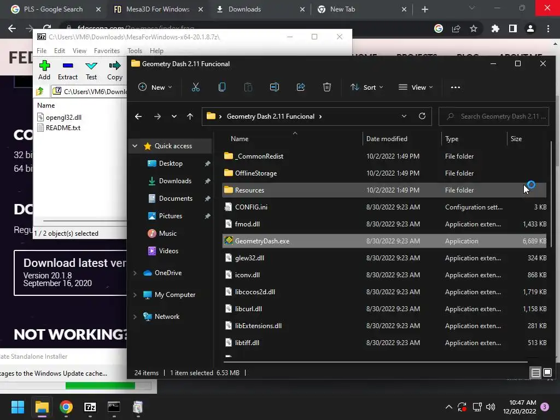The height and width of the screenshot is (420, 560).
Task: Click the Search Geometry Dash 2.11 field
Action: click(494, 116)
